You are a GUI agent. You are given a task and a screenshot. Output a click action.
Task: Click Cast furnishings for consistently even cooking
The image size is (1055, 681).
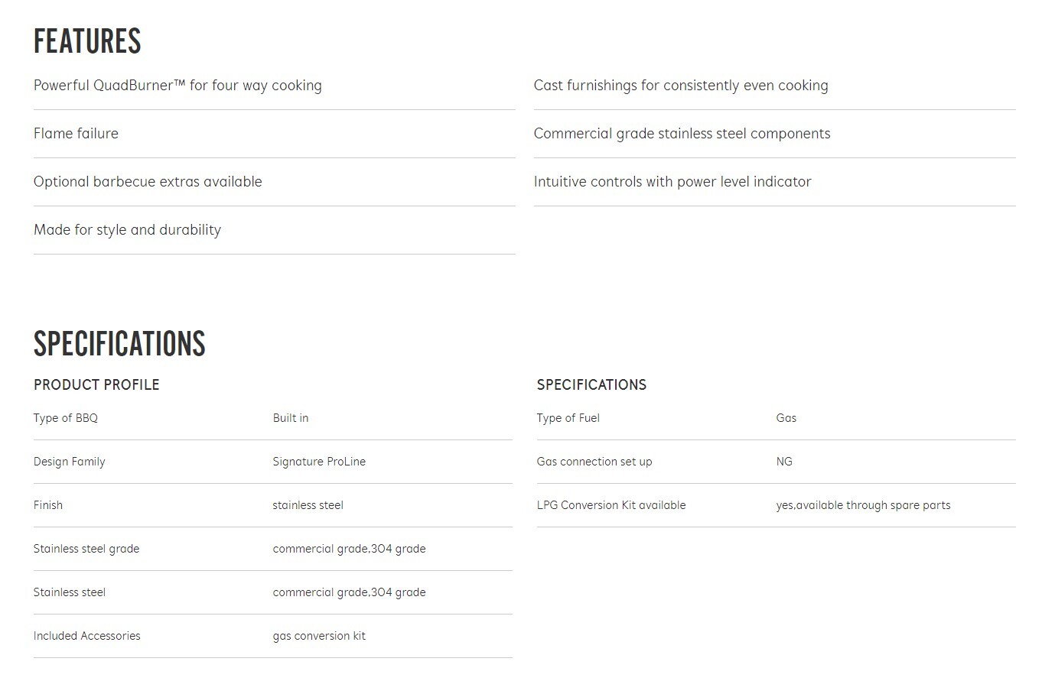(681, 86)
